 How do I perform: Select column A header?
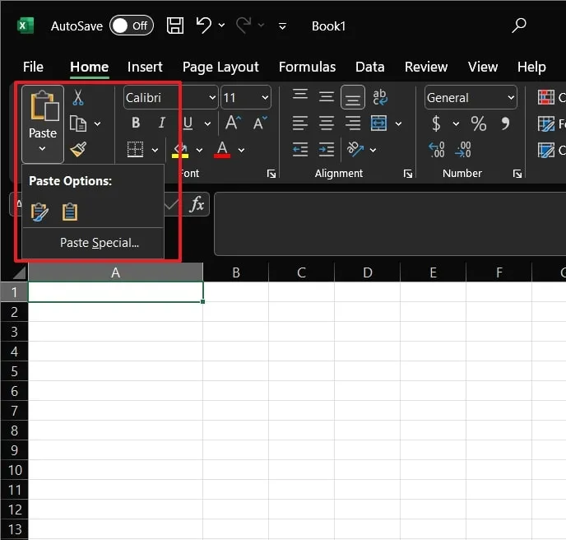[x=115, y=272]
